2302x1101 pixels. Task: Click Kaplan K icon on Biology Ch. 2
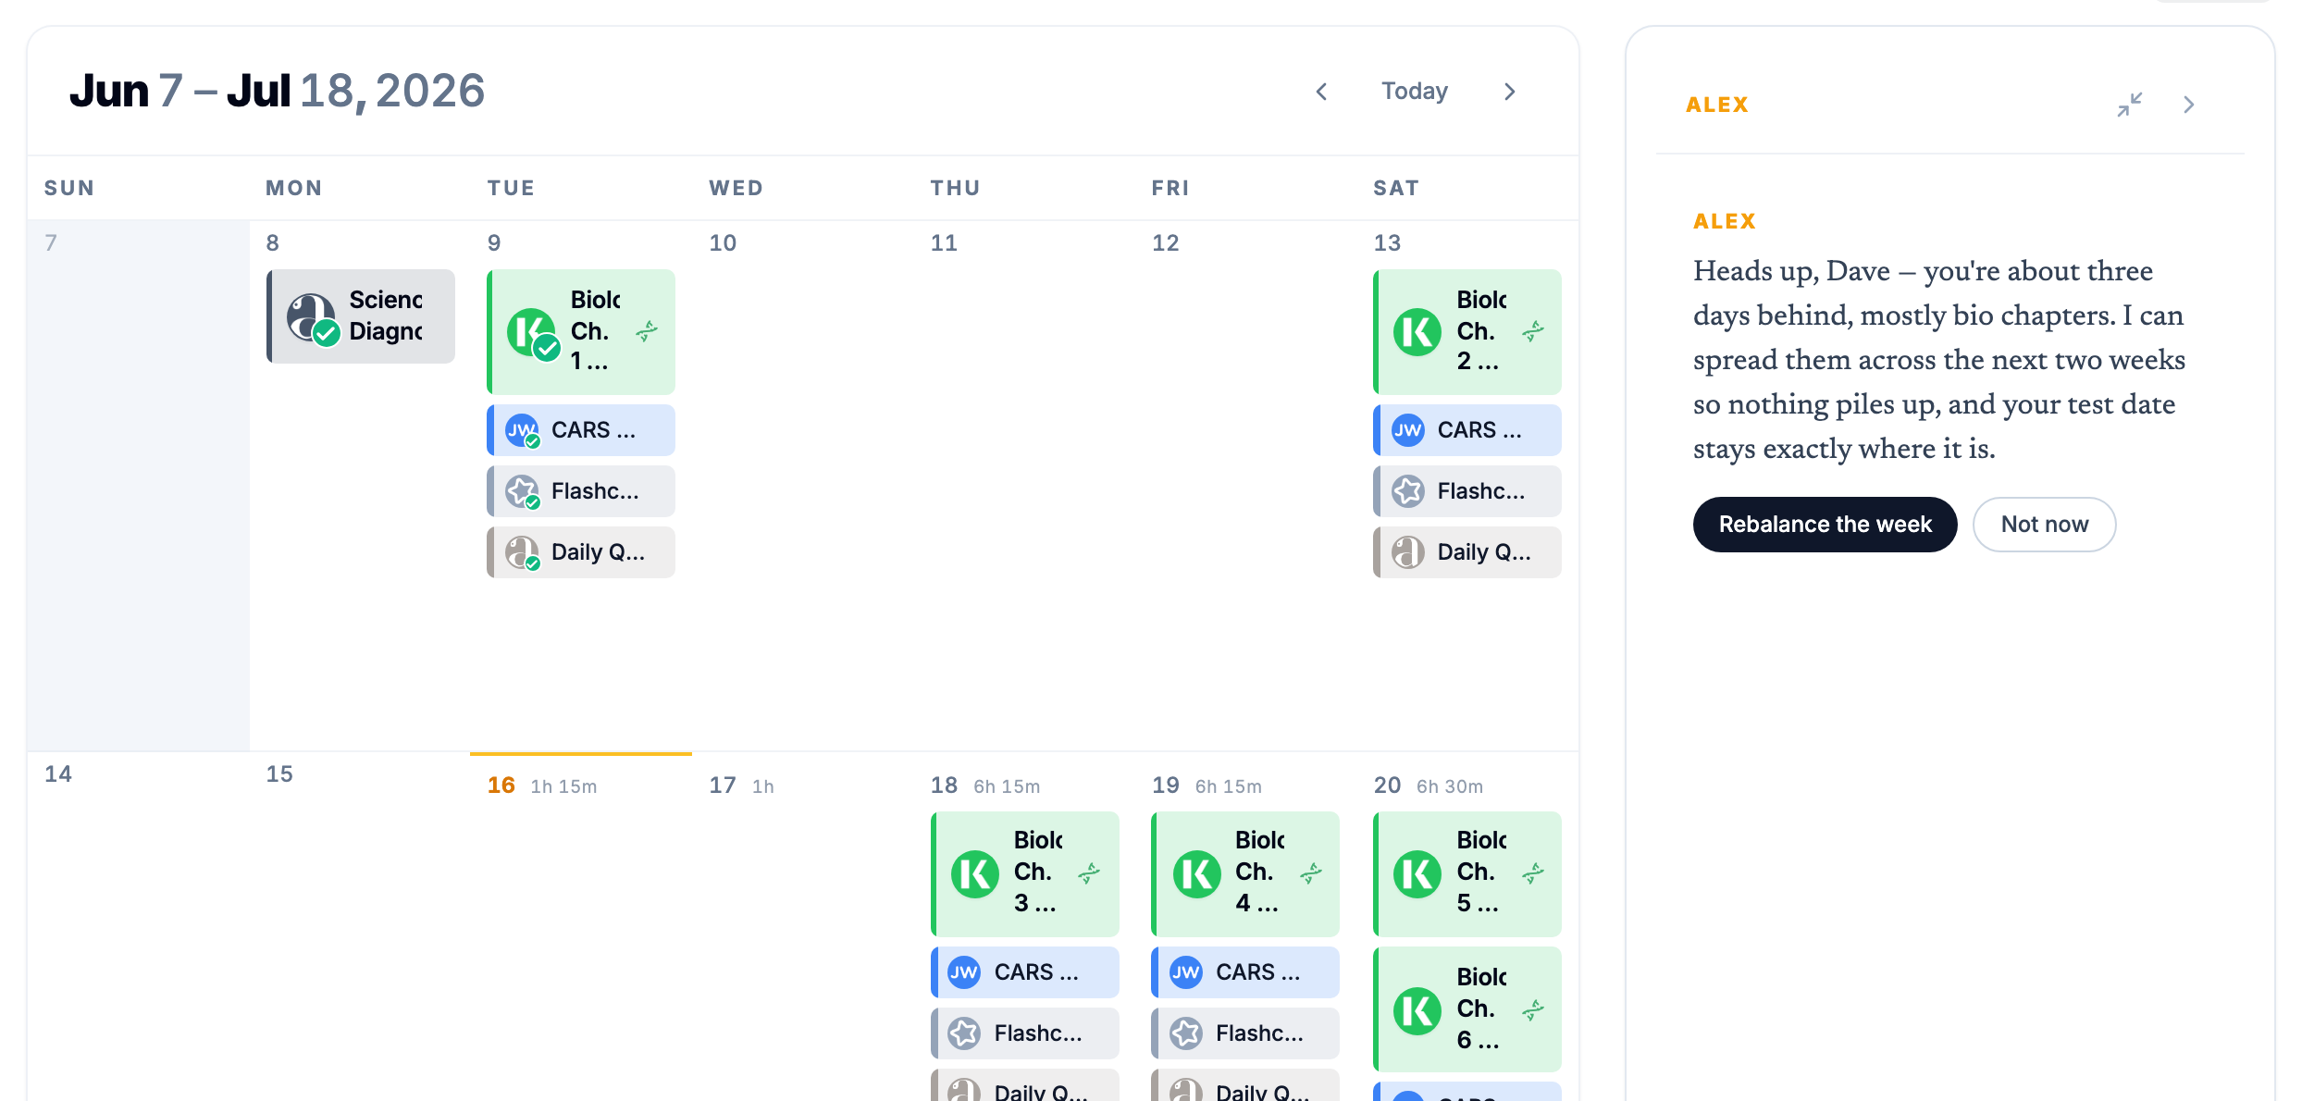click(x=1417, y=332)
